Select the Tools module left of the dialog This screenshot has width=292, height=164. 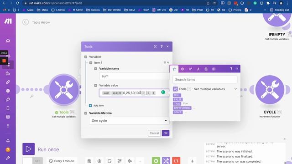64,90
